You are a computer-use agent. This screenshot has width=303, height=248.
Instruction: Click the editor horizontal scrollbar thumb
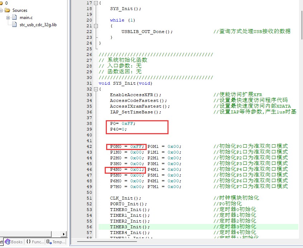107,242
